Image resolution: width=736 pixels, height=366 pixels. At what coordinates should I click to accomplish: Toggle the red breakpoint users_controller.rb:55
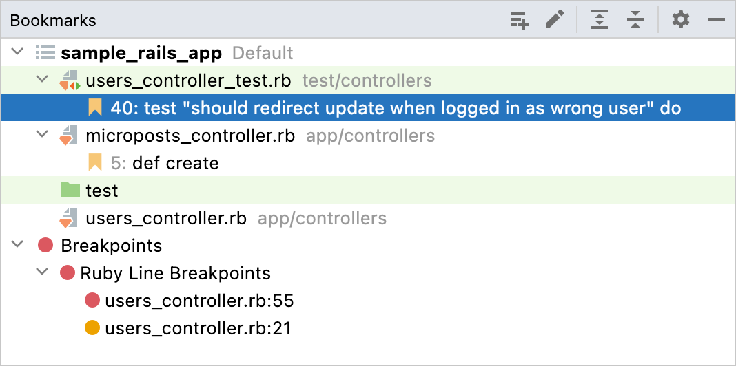click(92, 301)
